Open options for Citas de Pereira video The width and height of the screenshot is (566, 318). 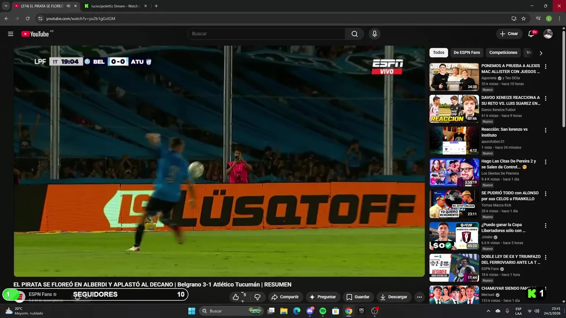pyautogui.click(x=545, y=162)
